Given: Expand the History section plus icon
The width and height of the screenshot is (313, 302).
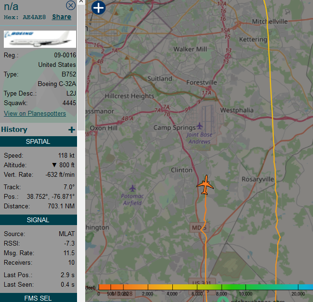Looking at the screenshot, I should (x=72, y=130).
